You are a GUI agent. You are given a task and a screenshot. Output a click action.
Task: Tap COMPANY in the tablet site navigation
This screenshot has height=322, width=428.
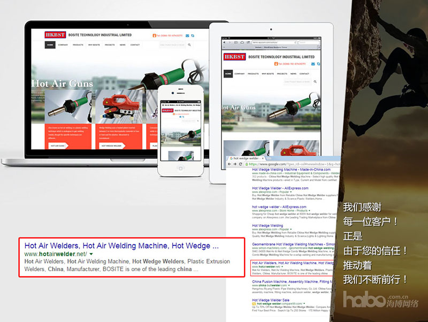click(x=239, y=73)
